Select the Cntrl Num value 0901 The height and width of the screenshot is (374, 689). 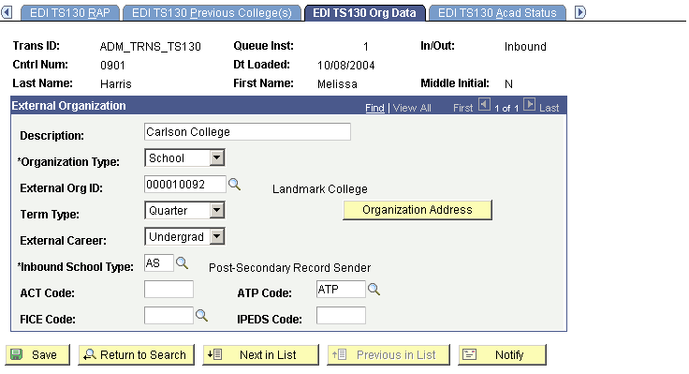tap(112, 66)
